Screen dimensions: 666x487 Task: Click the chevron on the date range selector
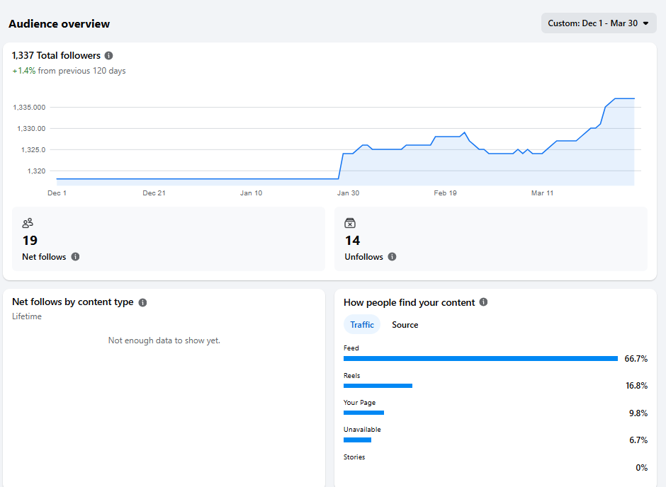tap(646, 23)
